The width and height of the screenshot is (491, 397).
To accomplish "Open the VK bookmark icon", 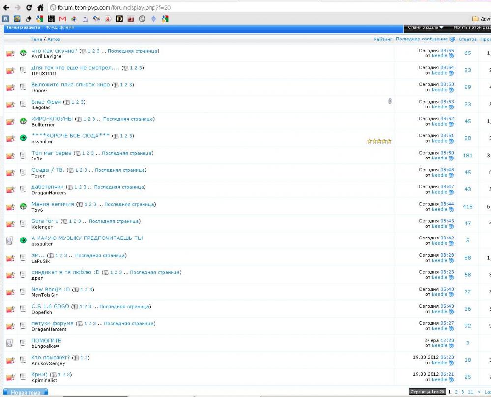I will tap(5, 19).
